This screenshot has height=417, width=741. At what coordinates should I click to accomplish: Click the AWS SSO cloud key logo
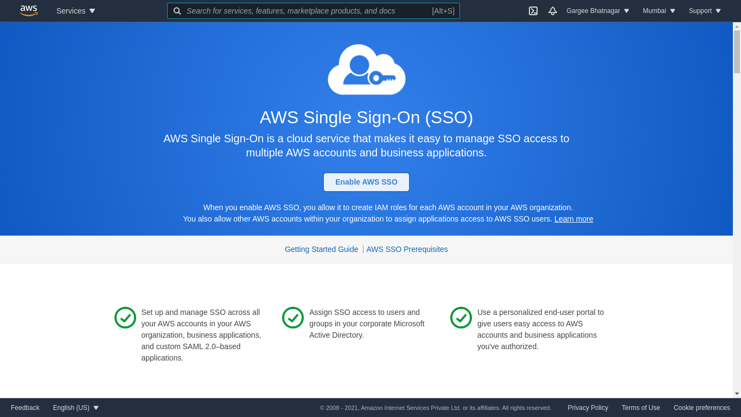(367, 70)
